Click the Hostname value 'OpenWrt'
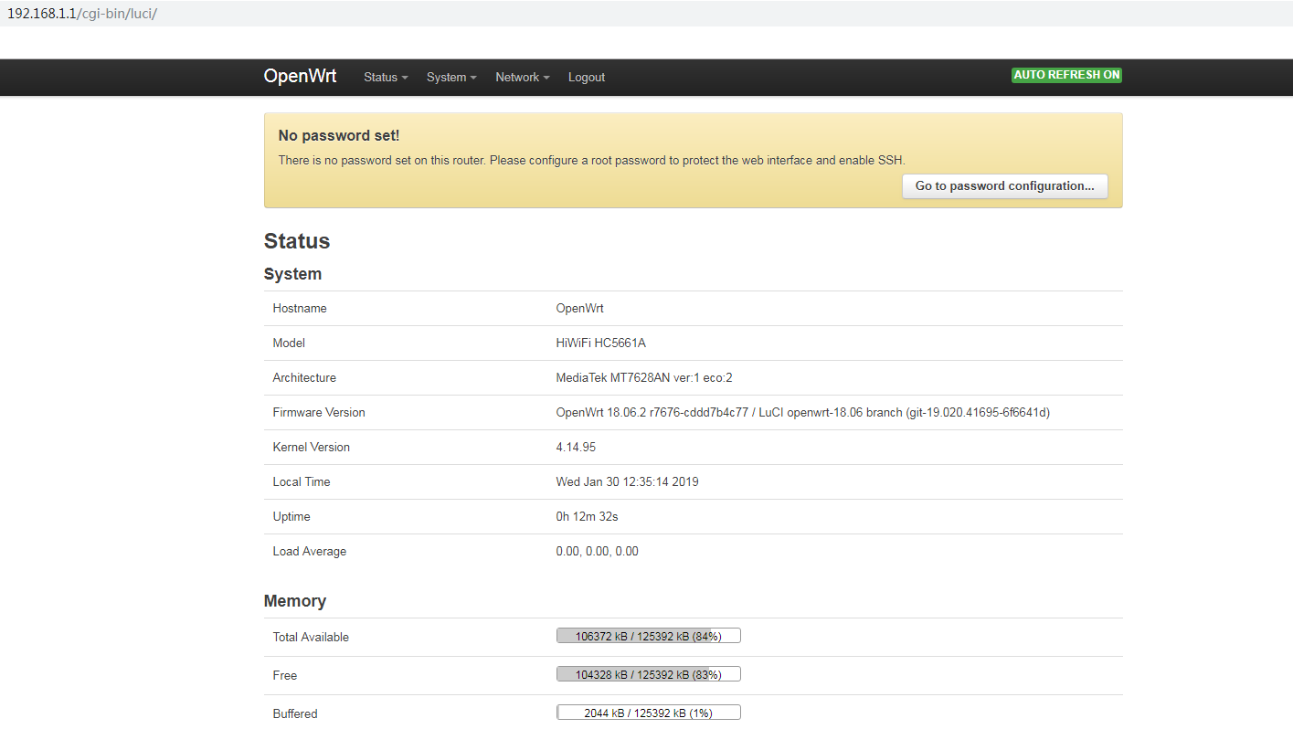Image resolution: width=1293 pixels, height=729 pixels. click(x=579, y=309)
